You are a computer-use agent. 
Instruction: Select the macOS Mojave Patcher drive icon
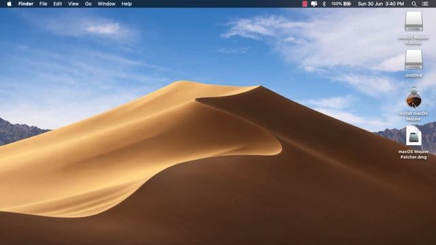tap(414, 21)
